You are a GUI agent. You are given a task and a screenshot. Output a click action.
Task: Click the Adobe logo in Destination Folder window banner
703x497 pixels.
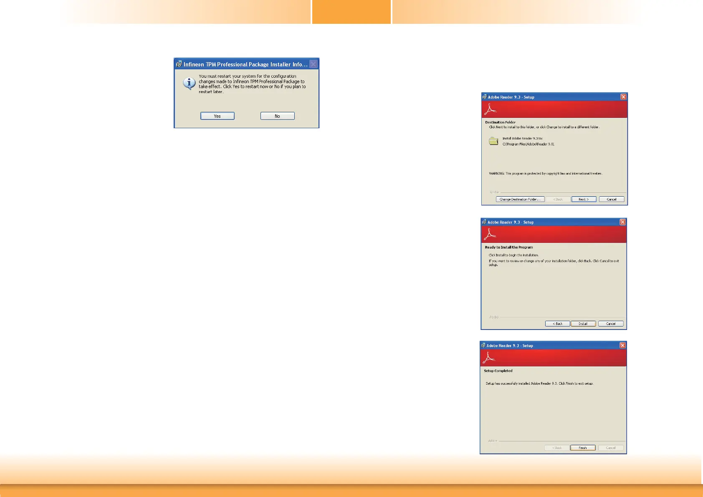[491, 109]
